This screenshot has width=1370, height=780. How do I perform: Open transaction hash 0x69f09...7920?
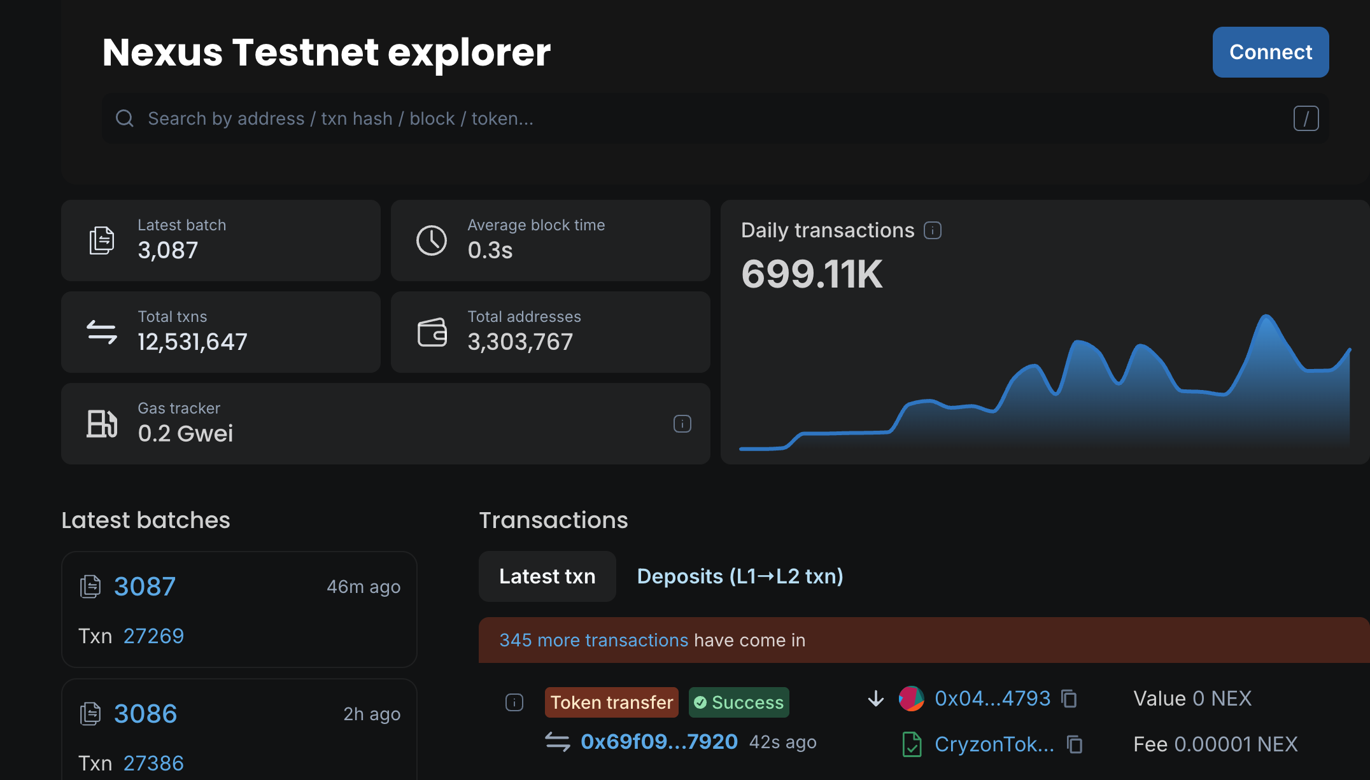point(659,742)
